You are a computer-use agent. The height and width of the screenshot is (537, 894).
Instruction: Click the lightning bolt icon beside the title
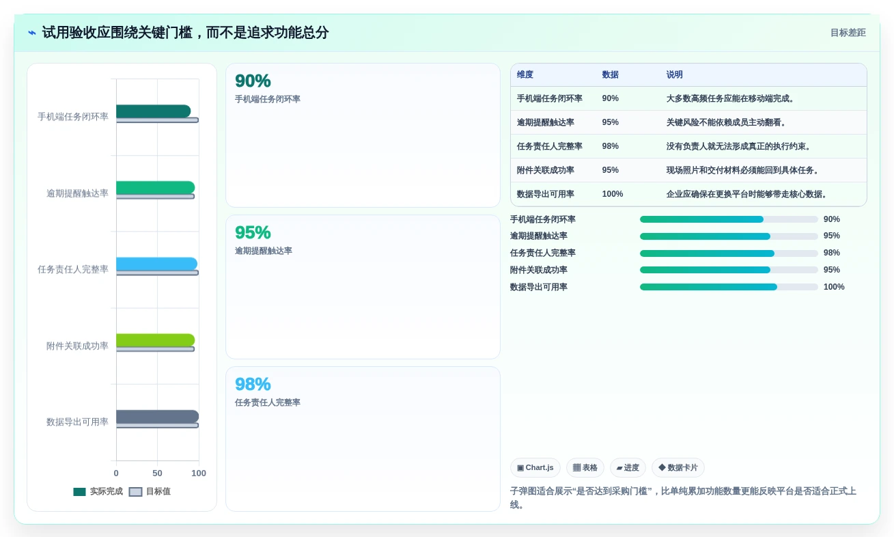(32, 33)
